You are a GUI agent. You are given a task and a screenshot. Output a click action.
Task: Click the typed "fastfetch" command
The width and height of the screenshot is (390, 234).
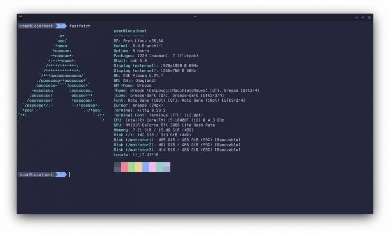pos(80,26)
